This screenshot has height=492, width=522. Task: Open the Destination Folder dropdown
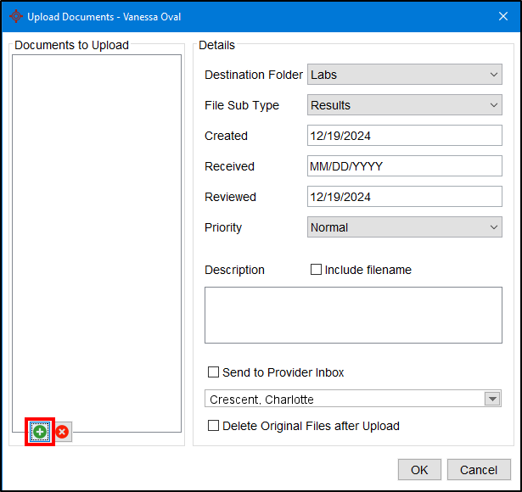tap(404, 75)
